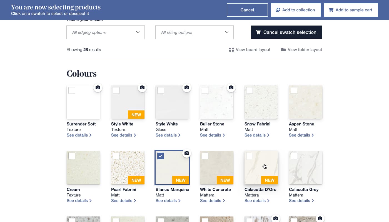Tick the Snow Fabrini checkbox
The height and width of the screenshot is (222, 389).
(x=250, y=90)
